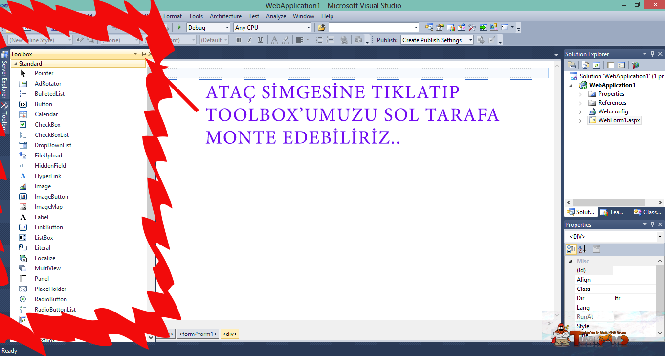The image size is (665, 356).
Task: Open the Extension Manager toolbar icon
Action: click(x=493, y=28)
